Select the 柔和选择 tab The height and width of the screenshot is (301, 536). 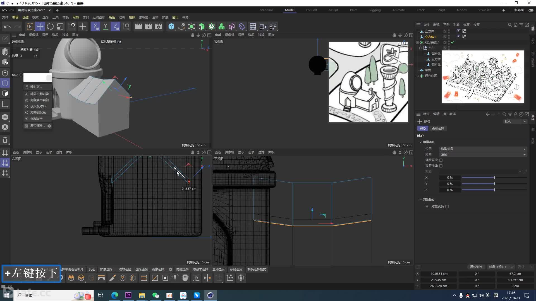(x=438, y=128)
